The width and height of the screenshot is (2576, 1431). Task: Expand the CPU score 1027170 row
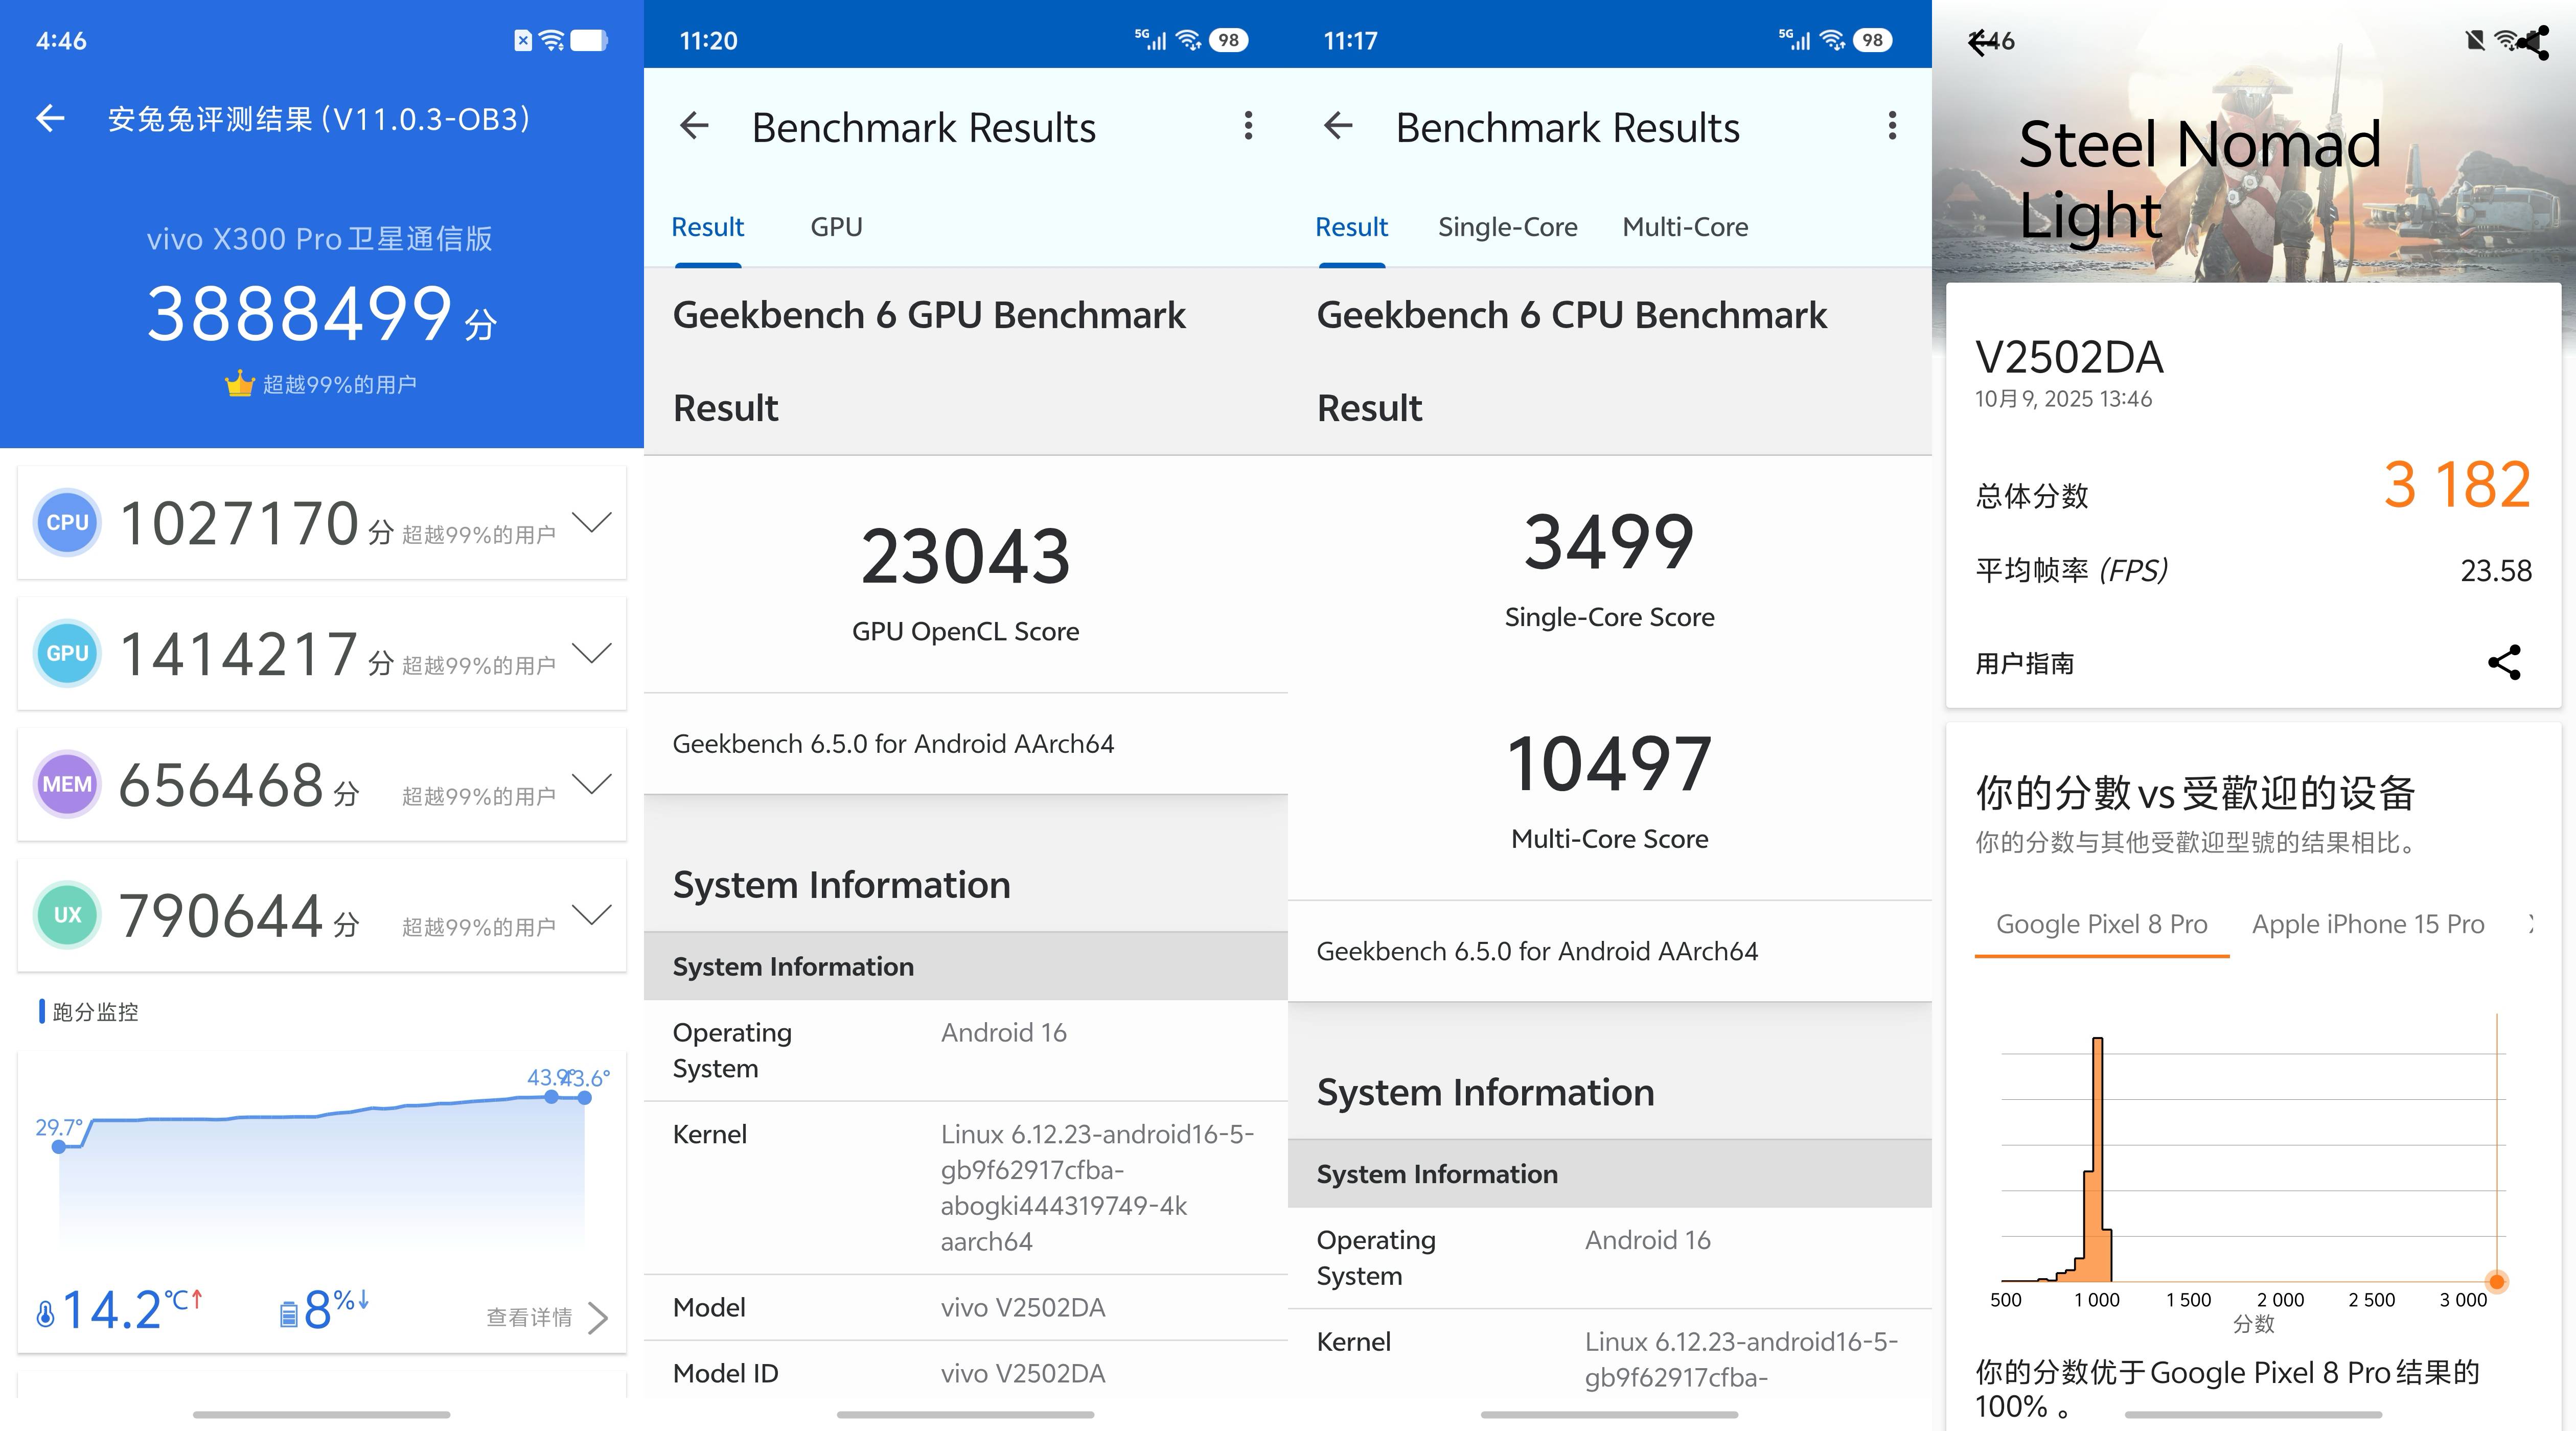coord(591,522)
